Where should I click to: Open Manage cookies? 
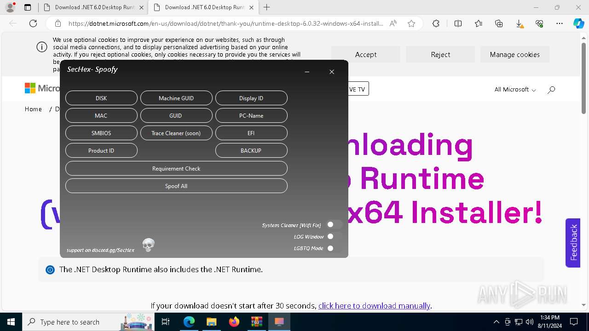tap(515, 54)
